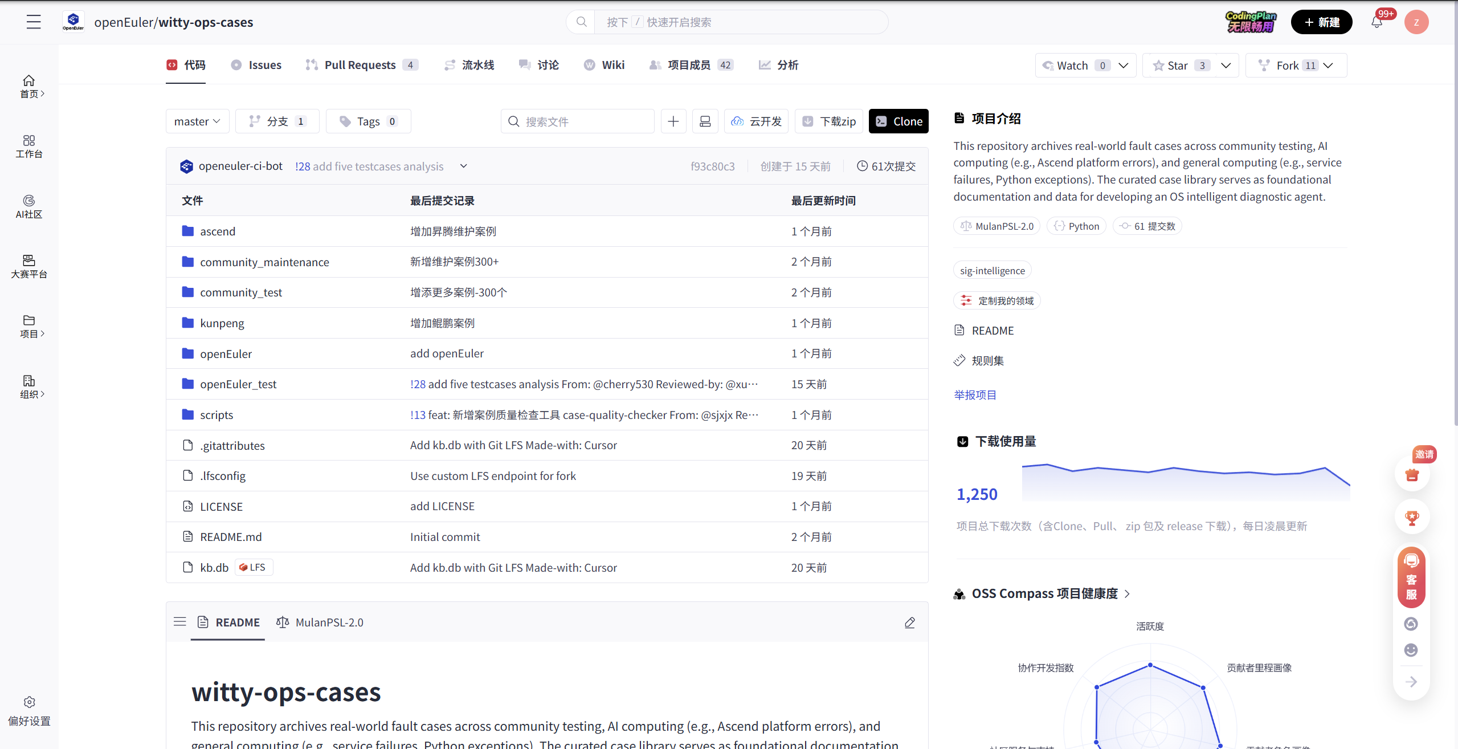Open the README.md file
Image resolution: width=1458 pixels, height=749 pixels.
231,537
